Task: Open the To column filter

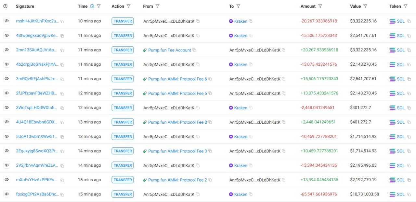Action: 238,6
